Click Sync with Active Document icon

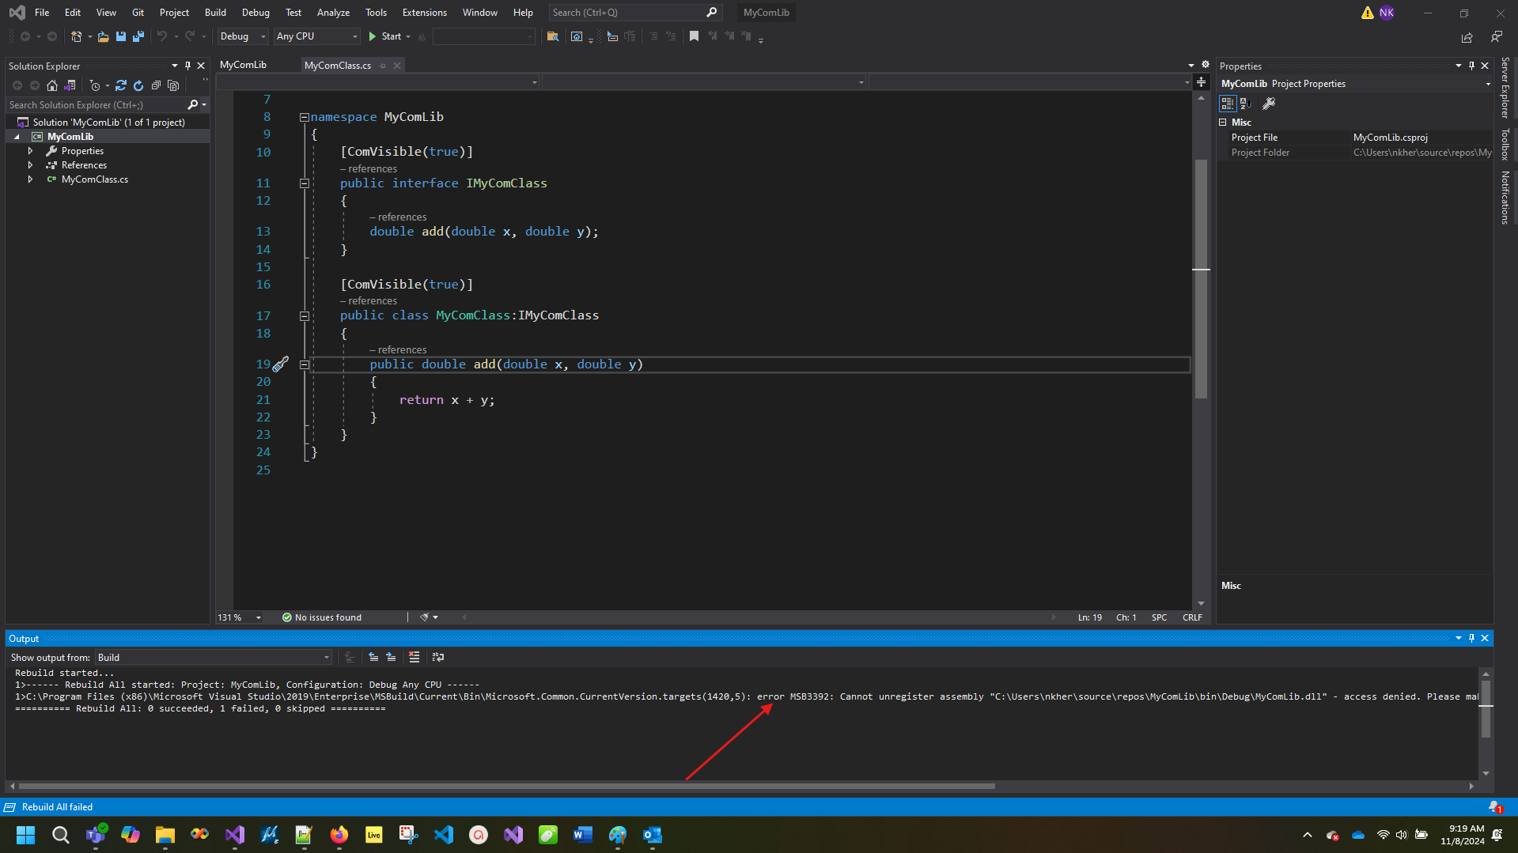pos(121,85)
